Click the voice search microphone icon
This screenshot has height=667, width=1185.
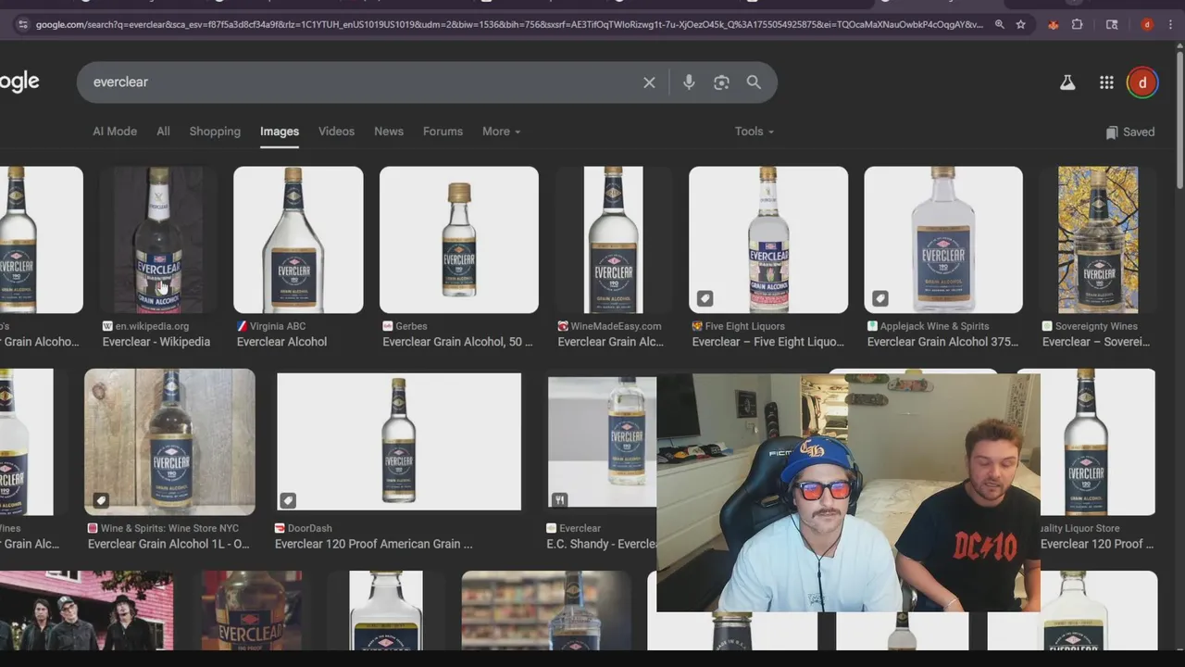(689, 82)
